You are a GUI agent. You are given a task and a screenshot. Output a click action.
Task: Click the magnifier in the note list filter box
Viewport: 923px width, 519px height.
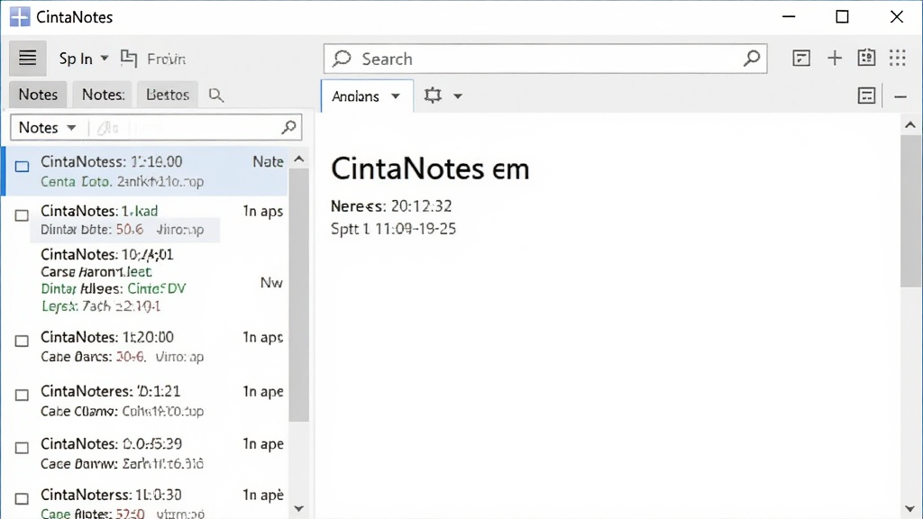point(288,127)
